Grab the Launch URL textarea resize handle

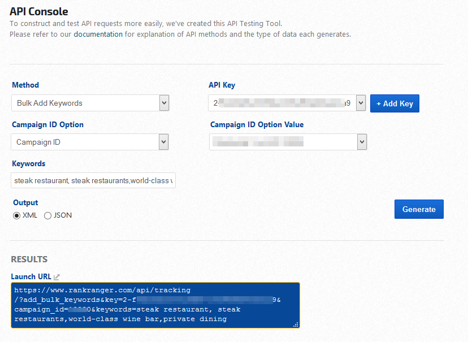point(296,324)
